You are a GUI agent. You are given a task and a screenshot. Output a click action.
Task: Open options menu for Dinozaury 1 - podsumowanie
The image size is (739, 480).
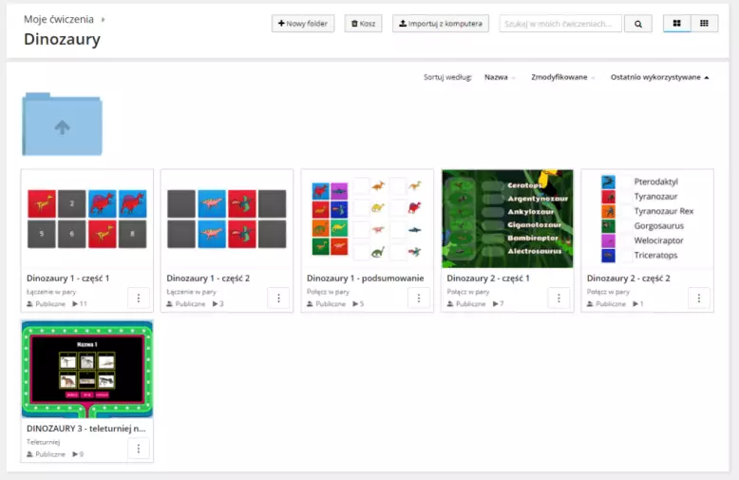pyautogui.click(x=419, y=298)
